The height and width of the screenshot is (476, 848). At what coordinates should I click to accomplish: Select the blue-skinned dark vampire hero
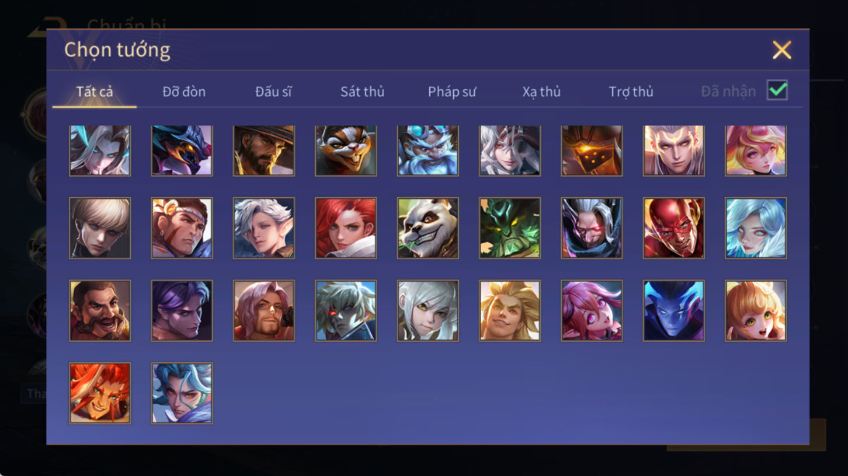click(673, 311)
